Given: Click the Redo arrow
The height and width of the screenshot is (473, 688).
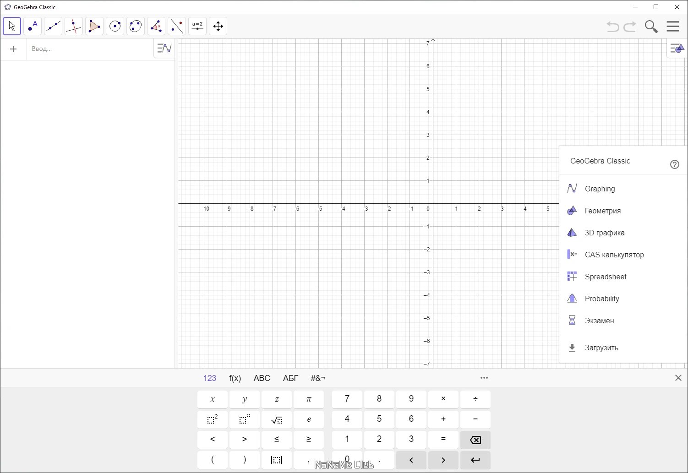Looking at the screenshot, I should [x=630, y=27].
